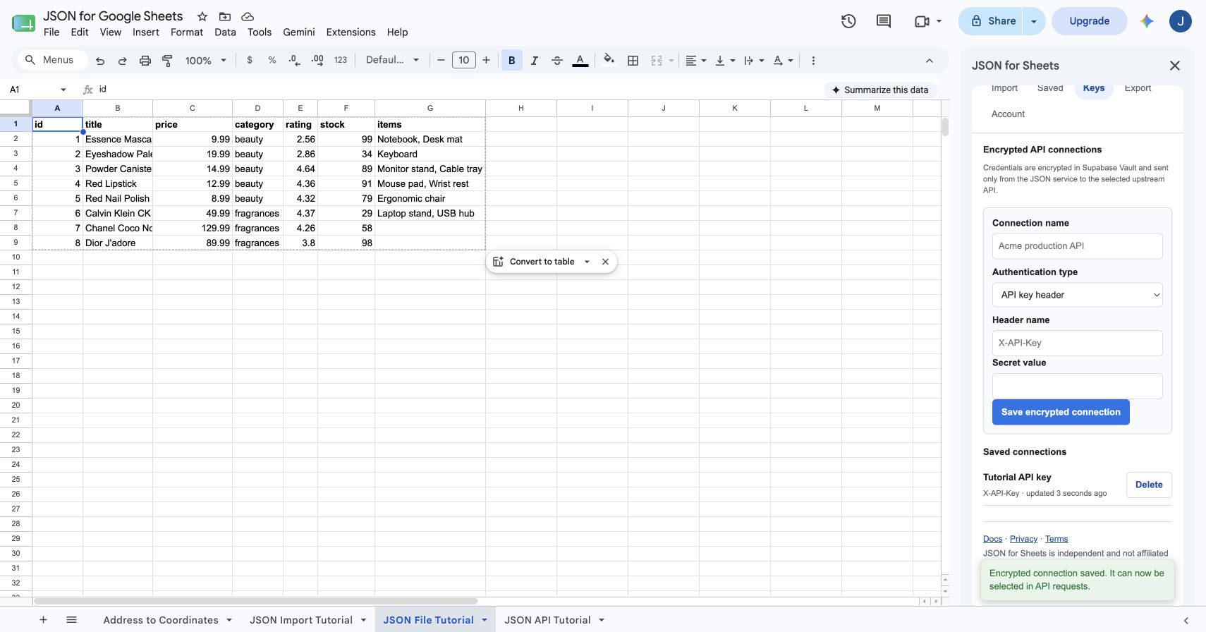
Task: Open the fill color paint bucket
Action: (x=609, y=61)
